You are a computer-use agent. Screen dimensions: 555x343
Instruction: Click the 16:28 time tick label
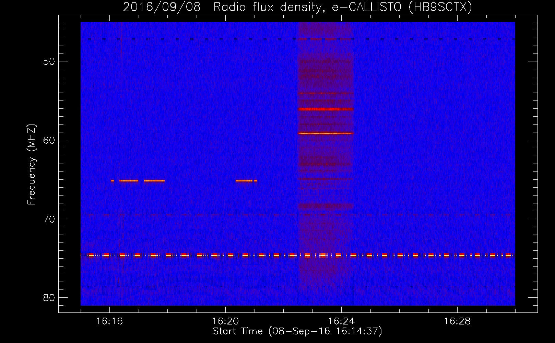pyautogui.click(x=457, y=321)
